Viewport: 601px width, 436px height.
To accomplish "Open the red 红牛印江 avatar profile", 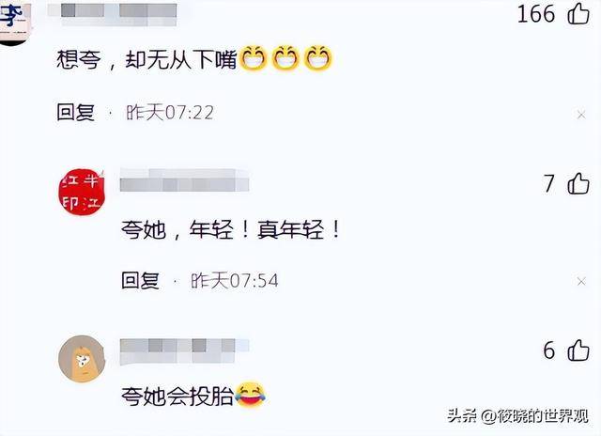I will coord(82,192).
